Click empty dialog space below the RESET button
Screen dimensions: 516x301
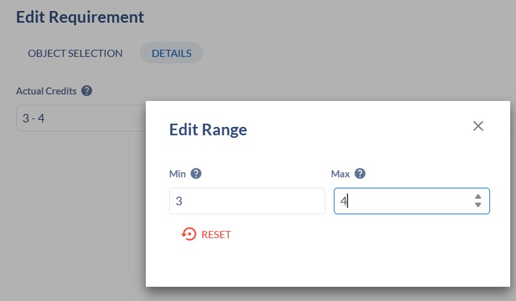(324, 262)
